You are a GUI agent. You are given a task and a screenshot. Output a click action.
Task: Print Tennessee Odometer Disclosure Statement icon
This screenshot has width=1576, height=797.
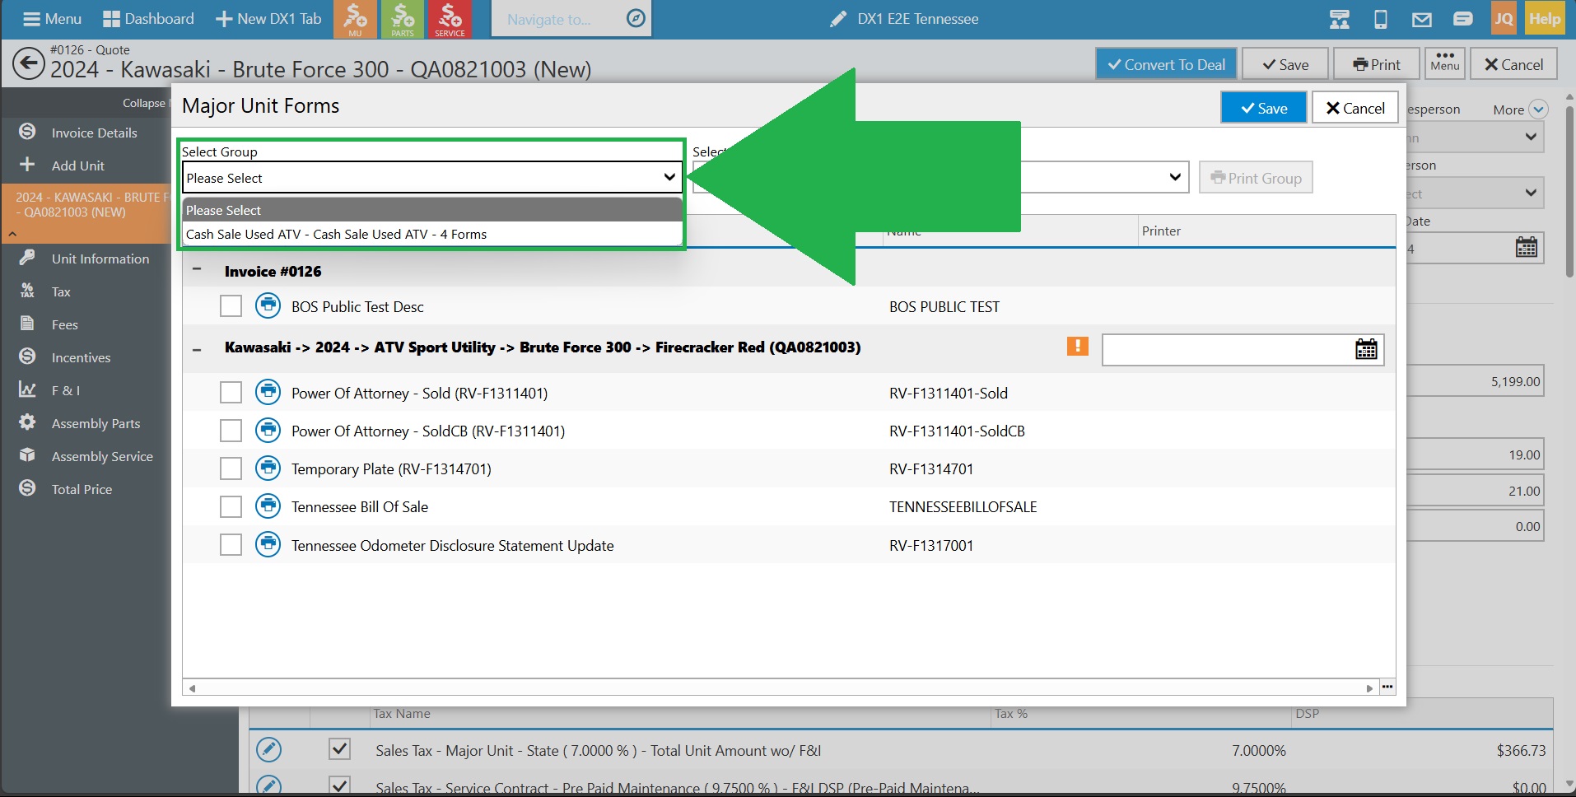[268, 544]
